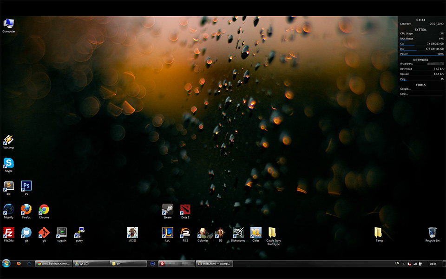Show hidden system tray icons
This screenshot has height=279, width=446.
(403, 264)
